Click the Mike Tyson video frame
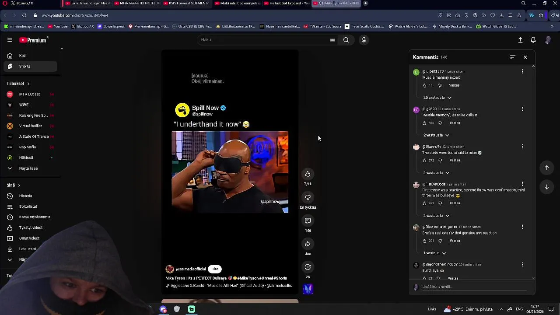The width and height of the screenshot is (560, 315). [230, 172]
